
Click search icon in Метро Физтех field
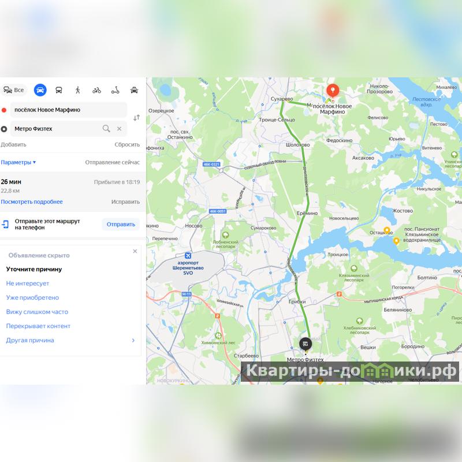tap(106, 128)
